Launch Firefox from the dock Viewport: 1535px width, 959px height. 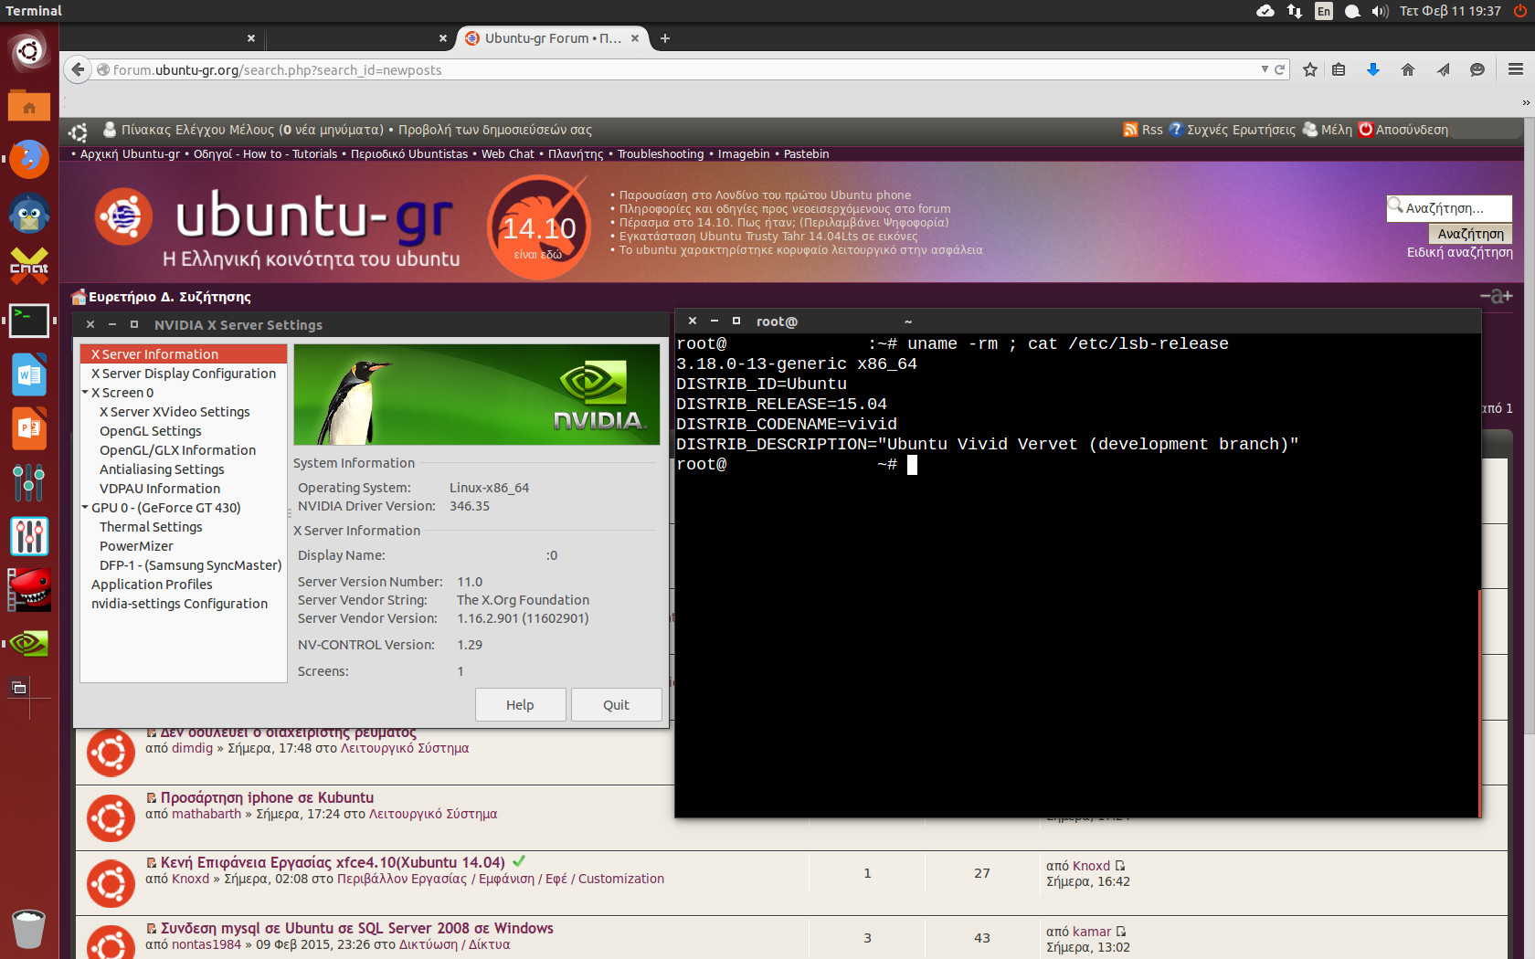coord(29,159)
